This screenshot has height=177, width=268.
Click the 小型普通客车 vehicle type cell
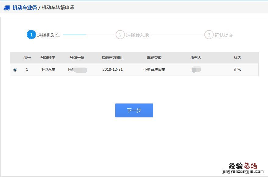tap(154, 70)
